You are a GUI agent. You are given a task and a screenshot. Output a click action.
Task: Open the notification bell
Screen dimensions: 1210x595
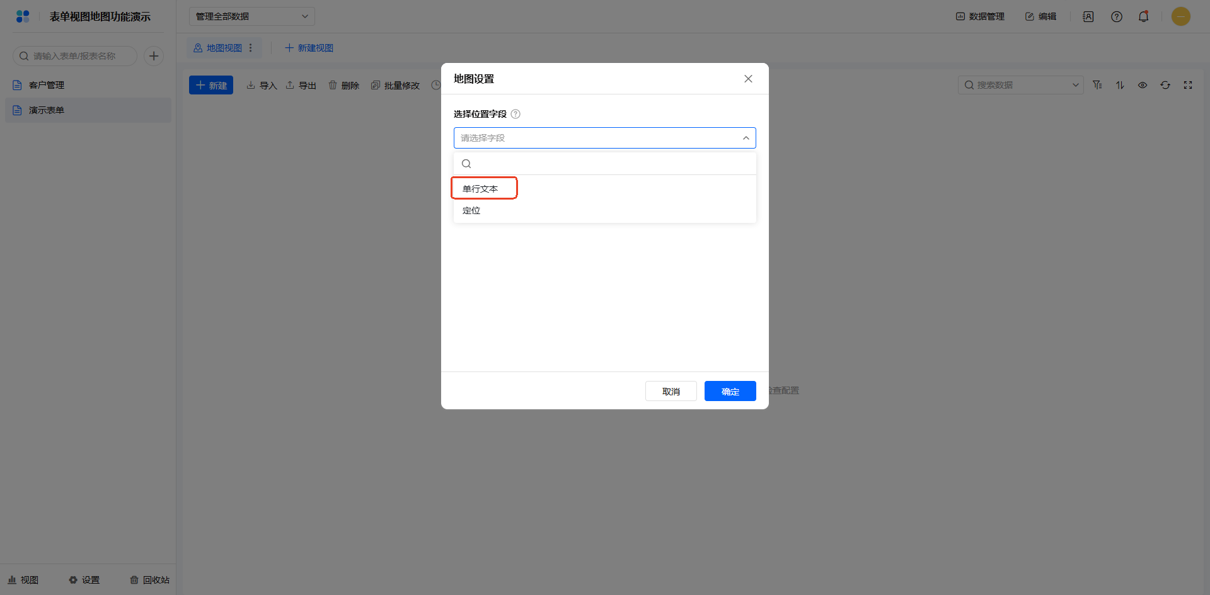[1143, 17]
